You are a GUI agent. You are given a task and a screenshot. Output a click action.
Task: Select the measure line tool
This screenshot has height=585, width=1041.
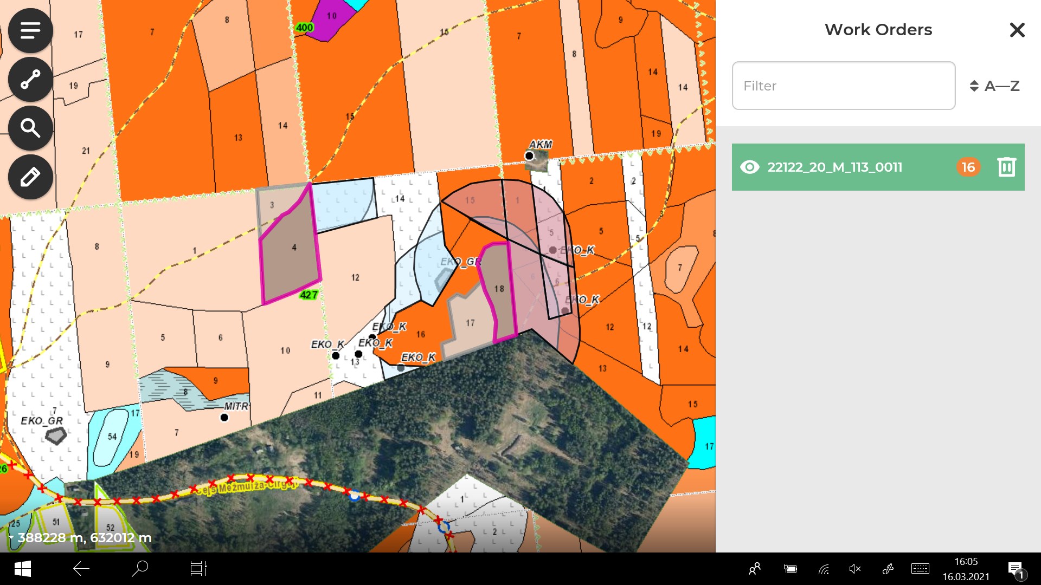click(30, 80)
